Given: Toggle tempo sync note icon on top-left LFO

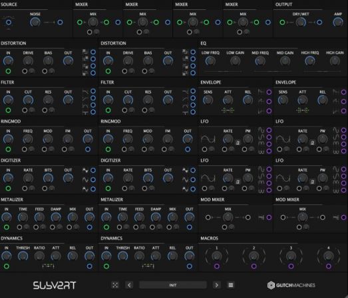Looking at the screenshot, I should [238, 142].
